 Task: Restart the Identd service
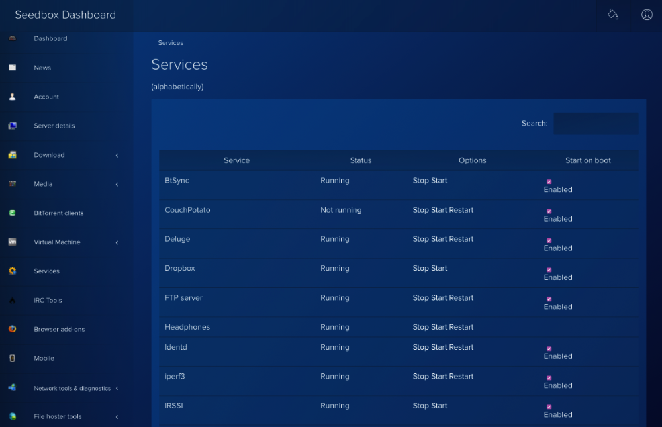coord(461,347)
